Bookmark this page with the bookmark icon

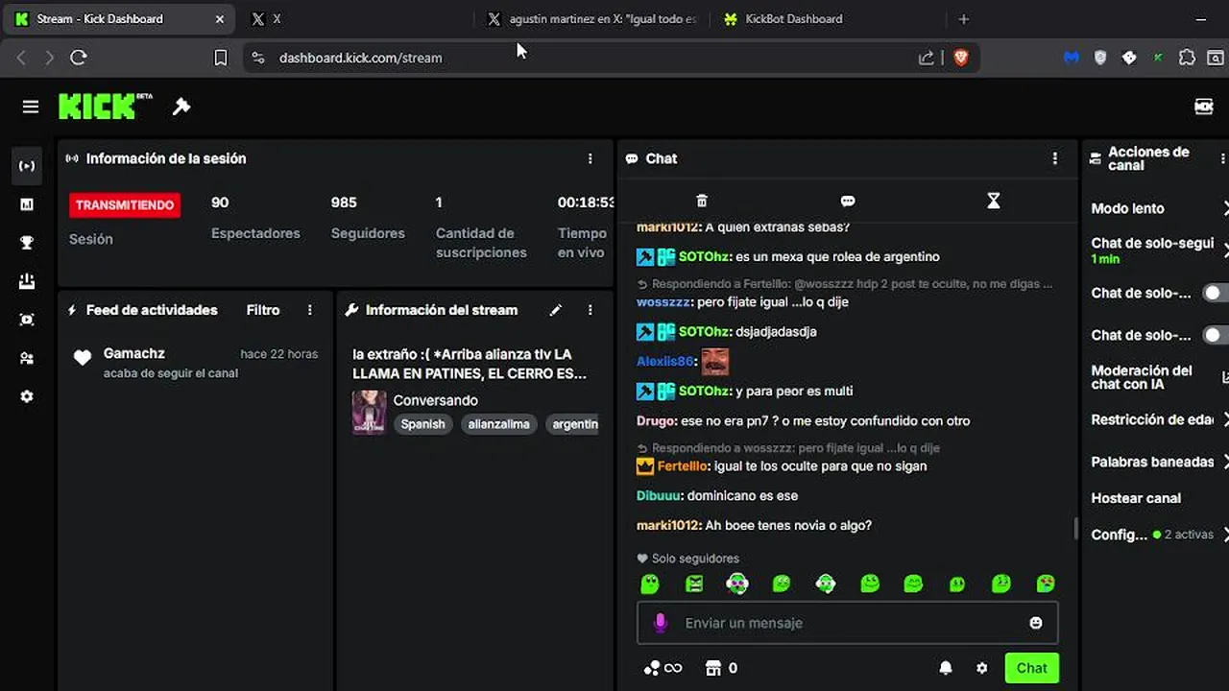pos(221,58)
